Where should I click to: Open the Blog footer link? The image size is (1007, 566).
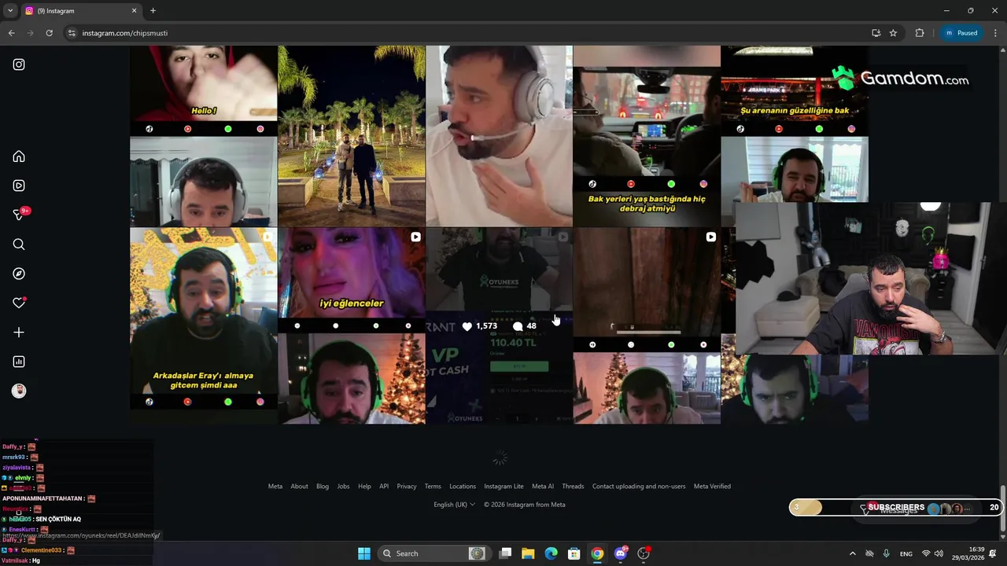323,486
